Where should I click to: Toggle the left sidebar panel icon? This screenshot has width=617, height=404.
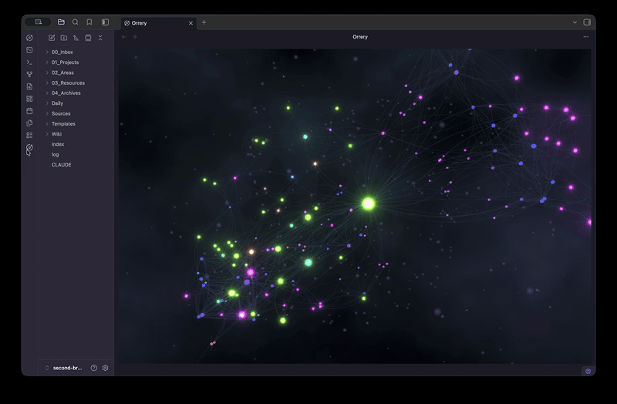tap(105, 22)
